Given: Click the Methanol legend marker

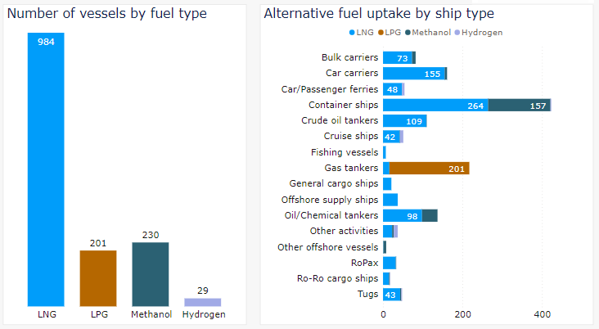Looking at the screenshot, I should [408, 32].
